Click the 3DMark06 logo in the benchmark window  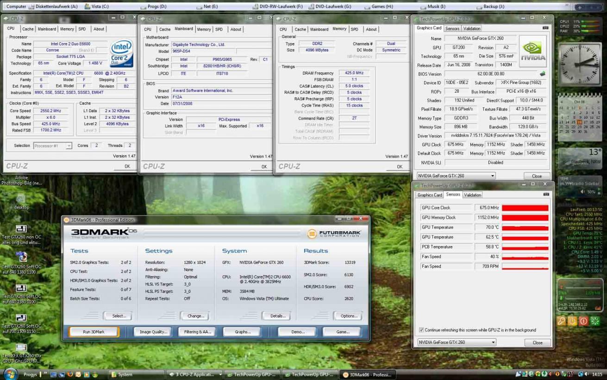(104, 233)
